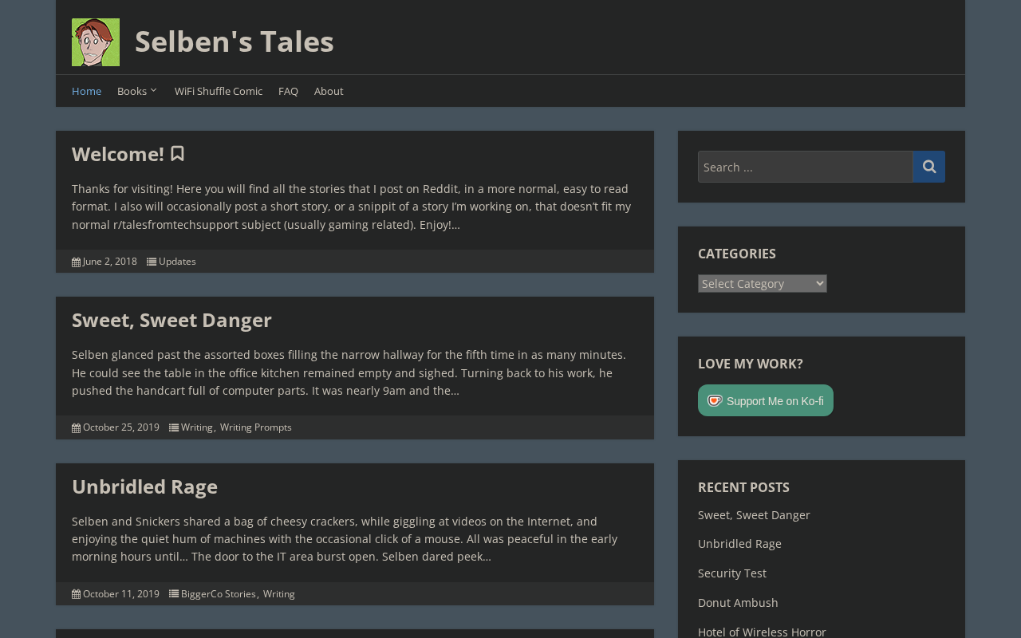Screen dimensions: 1021x638
Task: Click Support Me on Ko-fi button
Action: 766,400
